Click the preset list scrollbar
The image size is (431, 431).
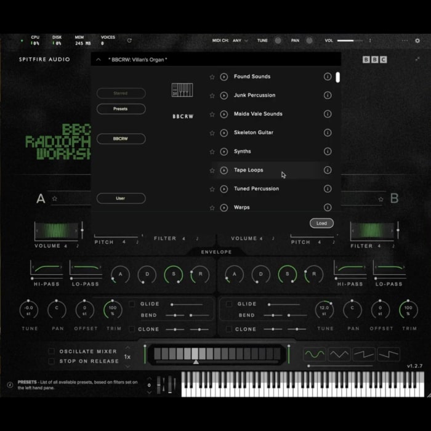337,77
